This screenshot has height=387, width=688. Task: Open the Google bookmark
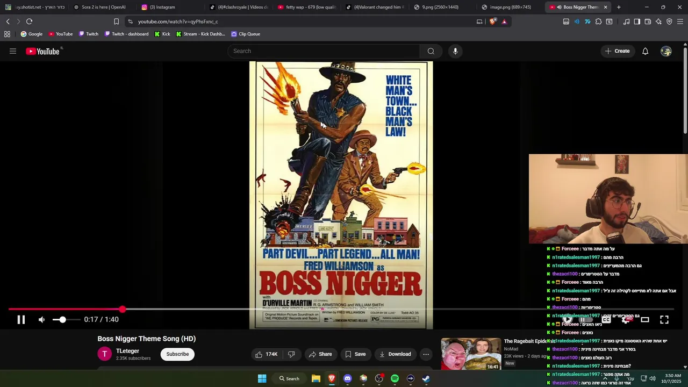31,34
